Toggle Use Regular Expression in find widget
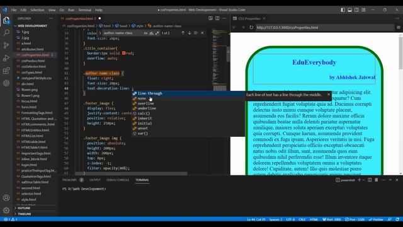The image size is (403, 227). point(157,33)
